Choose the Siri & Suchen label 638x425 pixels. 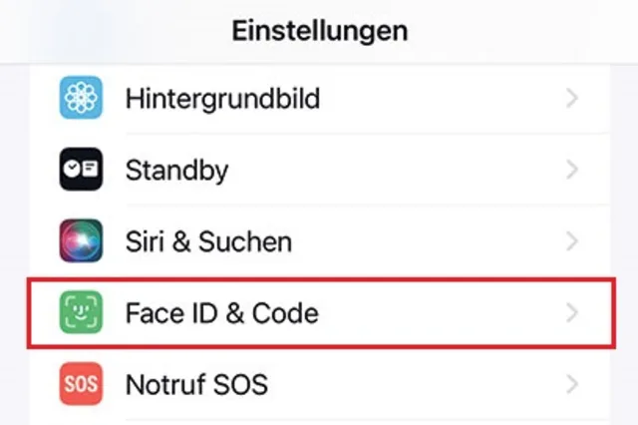(x=208, y=241)
